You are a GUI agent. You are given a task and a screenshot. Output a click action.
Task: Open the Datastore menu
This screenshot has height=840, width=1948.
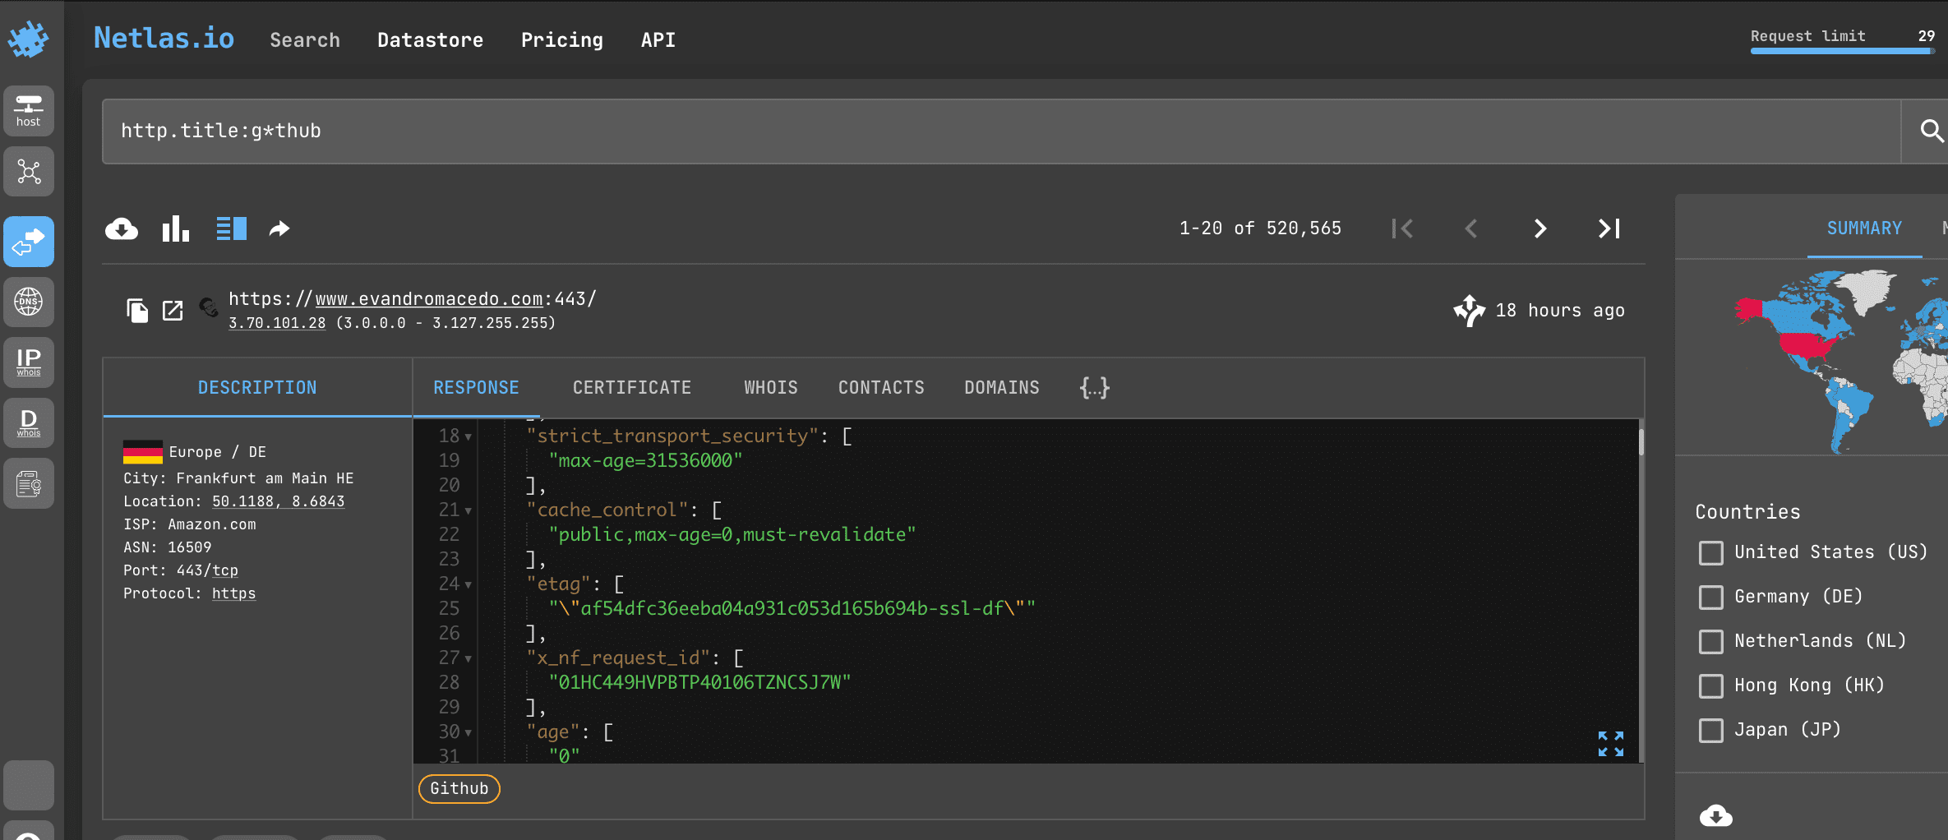(430, 40)
